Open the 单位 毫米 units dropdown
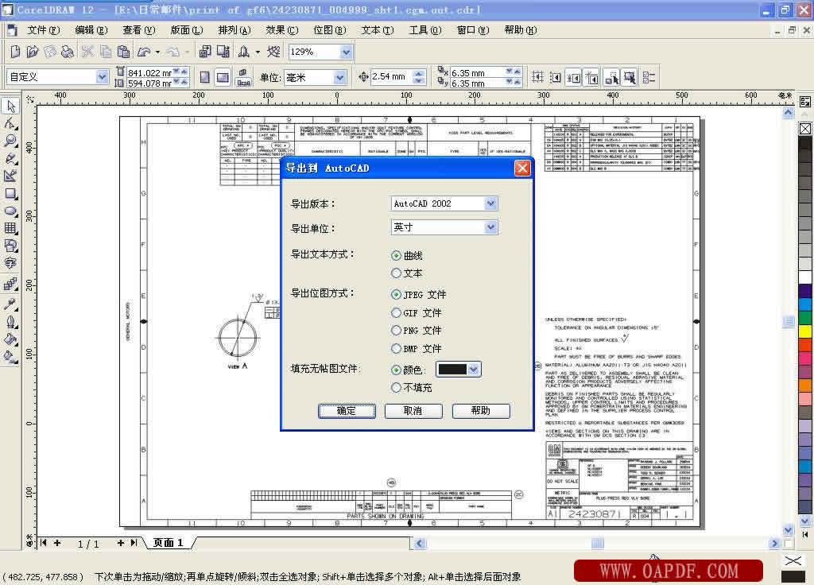Image resolution: width=814 pixels, height=585 pixels. coord(339,77)
